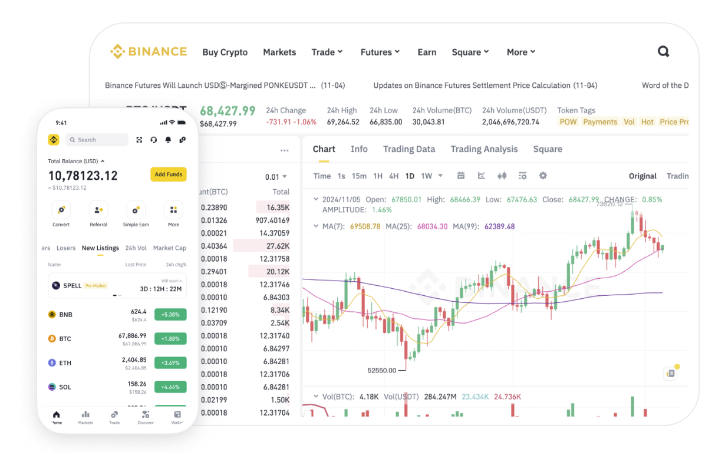Image resolution: width=725 pixels, height=455 pixels.
Task: Open customer support headset icon
Action: 154,140
